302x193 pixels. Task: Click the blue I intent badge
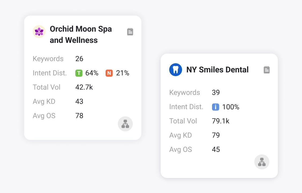coord(216,107)
